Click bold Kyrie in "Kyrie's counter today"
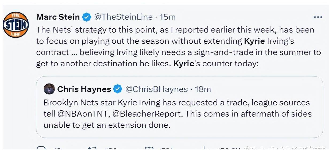332x152 pixels. (183, 64)
